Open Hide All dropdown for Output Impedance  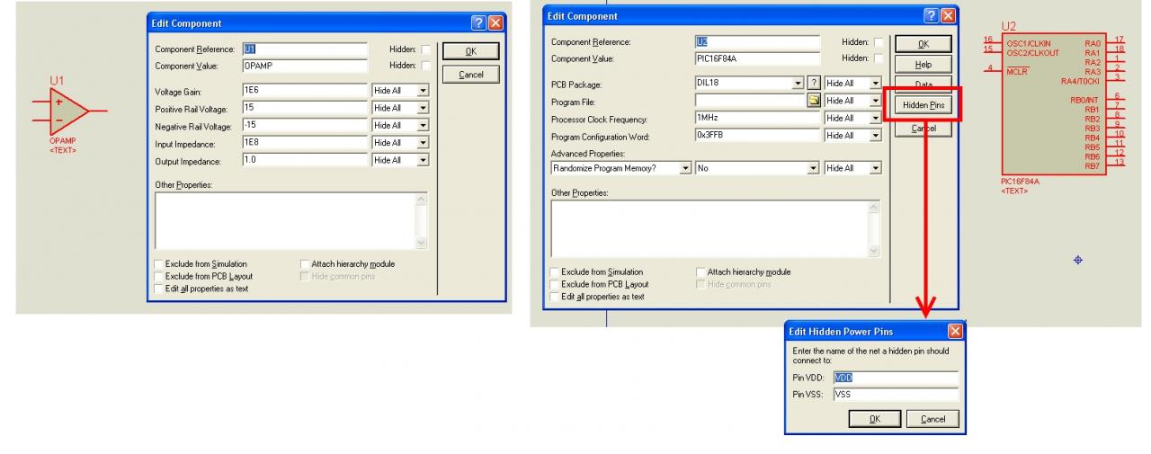coord(423,160)
